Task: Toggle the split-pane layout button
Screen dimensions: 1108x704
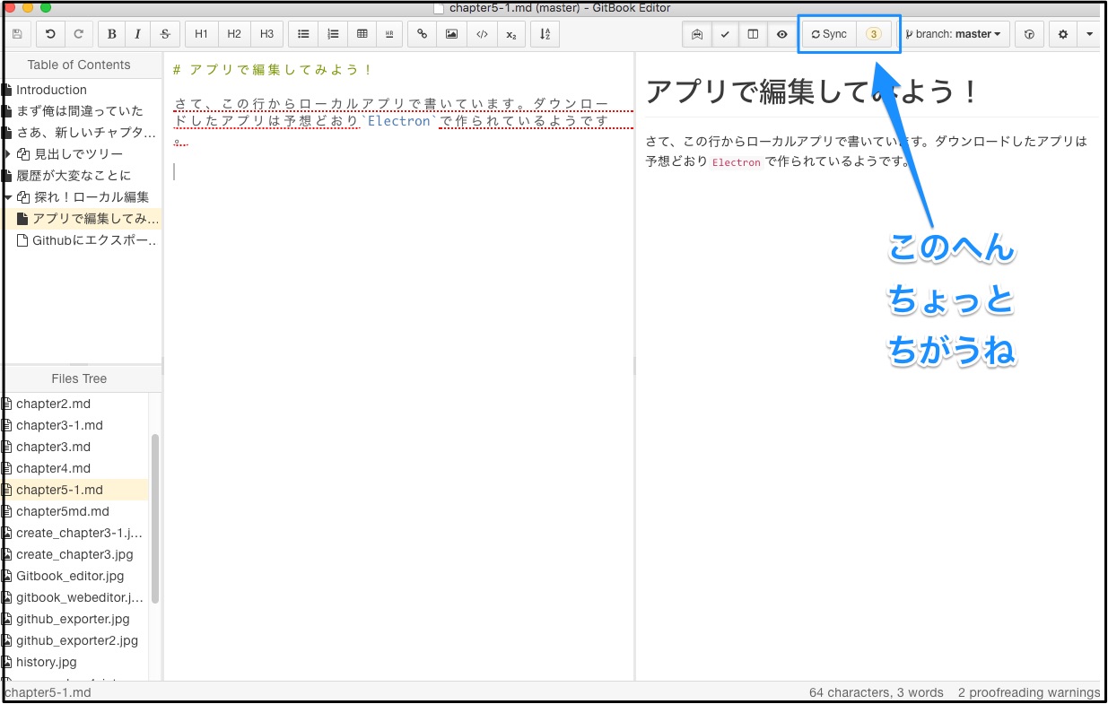Action: [753, 34]
